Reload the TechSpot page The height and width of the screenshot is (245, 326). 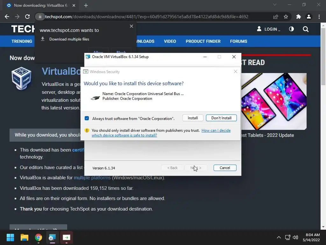(x=27, y=17)
